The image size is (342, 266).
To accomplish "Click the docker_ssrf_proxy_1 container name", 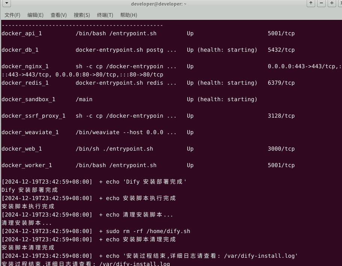I will tap(33, 116).
